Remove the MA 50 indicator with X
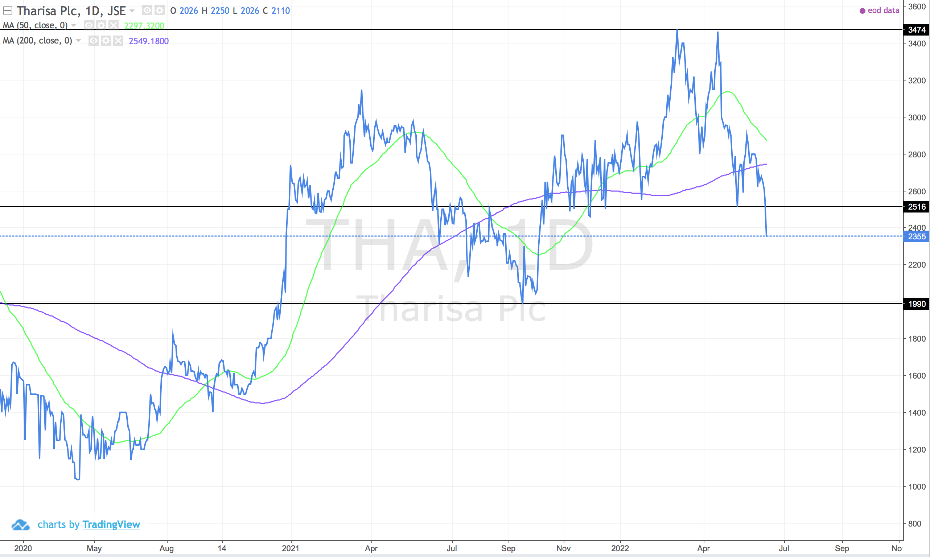The image size is (930, 557). coord(113,25)
